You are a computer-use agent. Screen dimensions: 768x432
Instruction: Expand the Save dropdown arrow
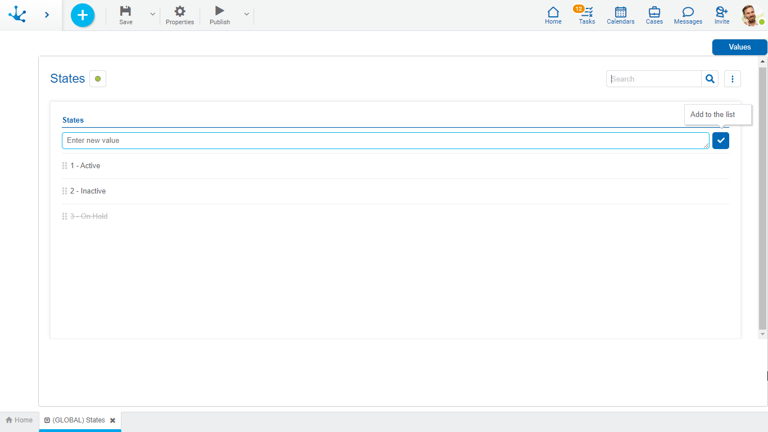point(152,15)
